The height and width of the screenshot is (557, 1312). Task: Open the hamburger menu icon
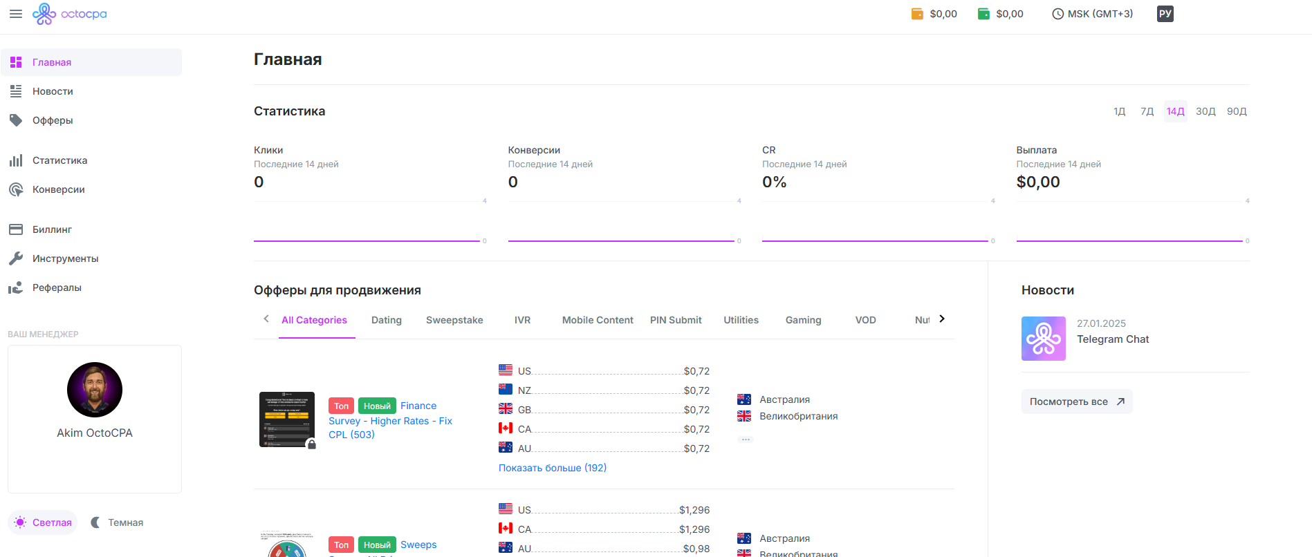point(15,14)
